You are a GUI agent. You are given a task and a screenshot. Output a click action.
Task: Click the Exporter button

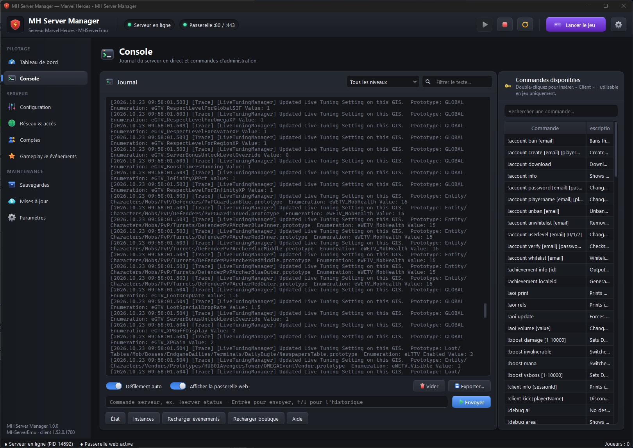469,386
